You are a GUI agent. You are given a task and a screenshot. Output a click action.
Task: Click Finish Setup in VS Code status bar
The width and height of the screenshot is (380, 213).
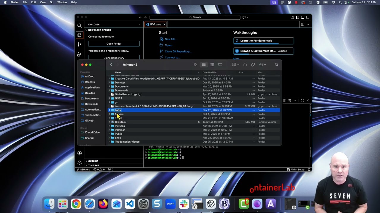coord(295,170)
